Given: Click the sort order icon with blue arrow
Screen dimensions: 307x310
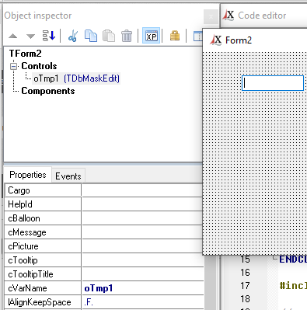Looking at the screenshot, I should [x=49, y=36].
